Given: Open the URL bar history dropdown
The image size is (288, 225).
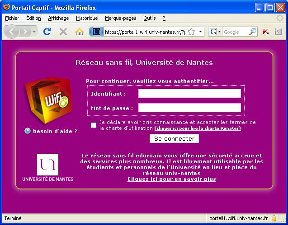Looking at the screenshot, I should [x=201, y=32].
